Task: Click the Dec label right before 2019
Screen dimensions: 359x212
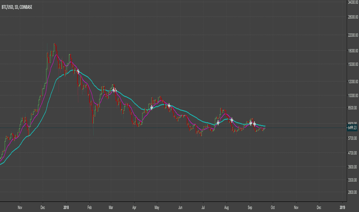Action: [x=319, y=208]
